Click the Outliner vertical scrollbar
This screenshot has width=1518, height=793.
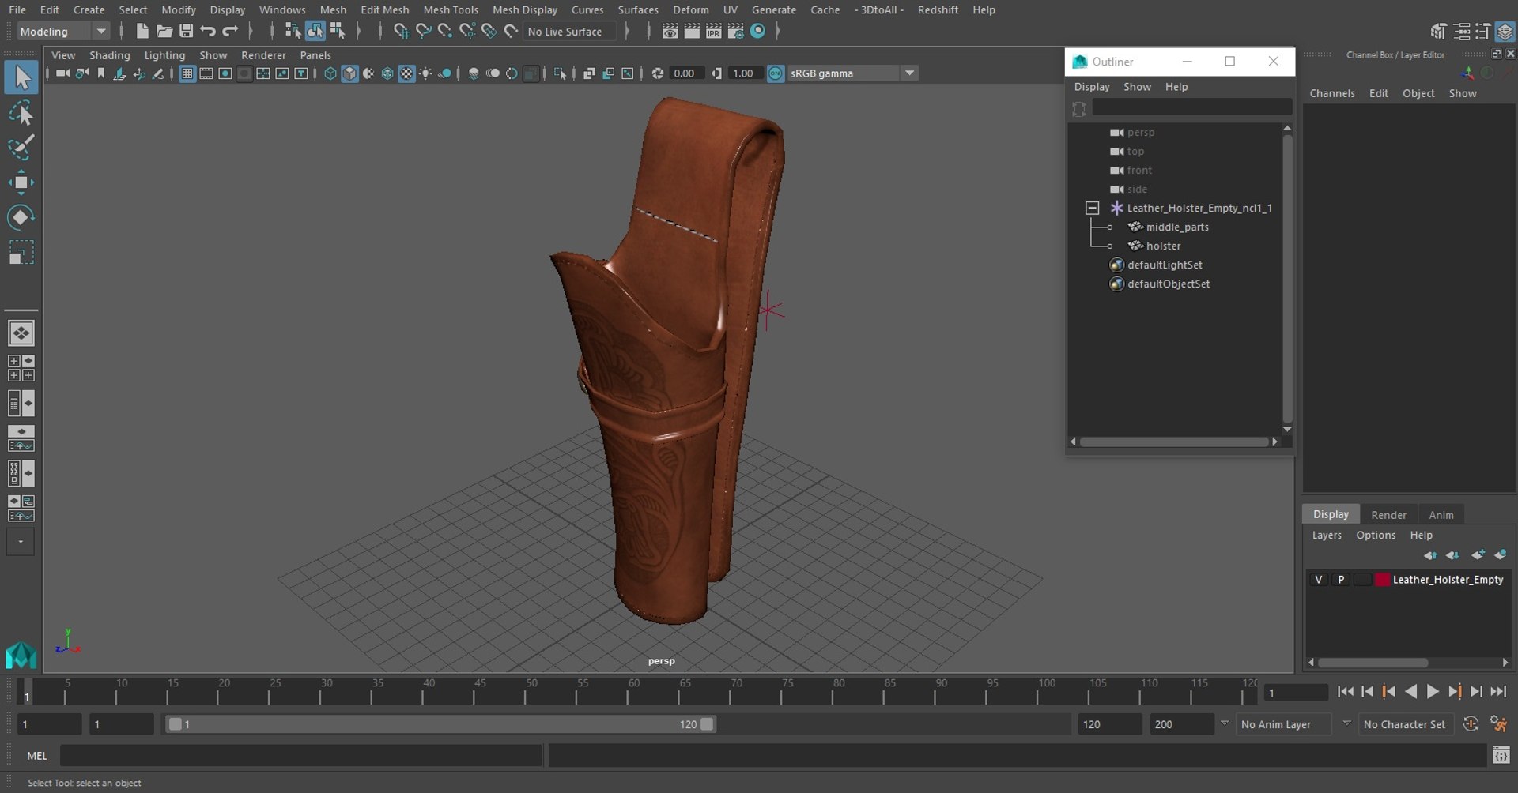click(x=1287, y=278)
